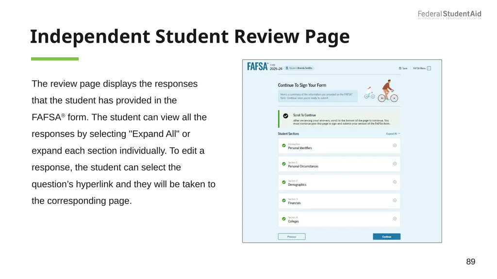Click the 'Financials' row label
The image size is (497, 279).
[x=294, y=203]
